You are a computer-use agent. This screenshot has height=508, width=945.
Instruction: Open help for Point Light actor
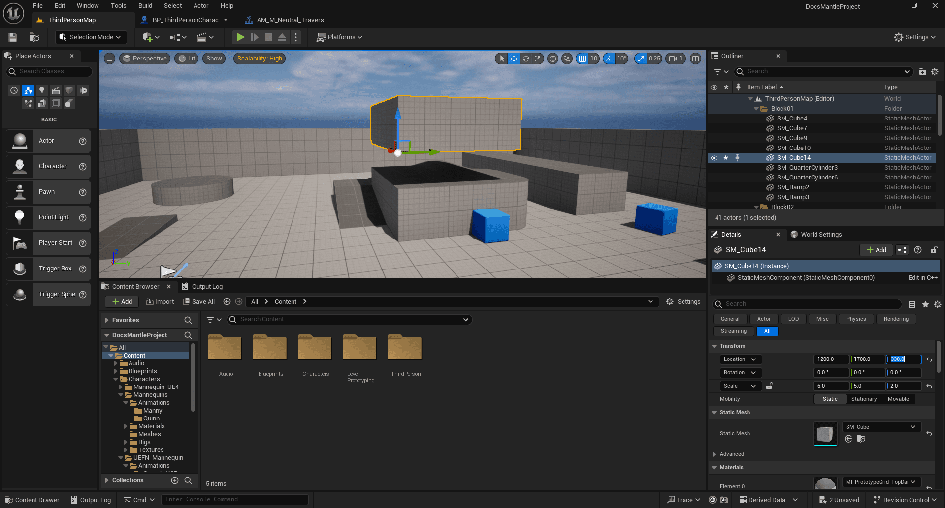click(83, 218)
